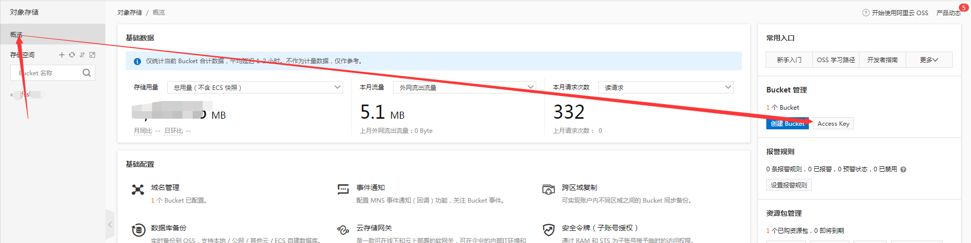The width and height of the screenshot is (971, 243).
Task: Collapse the sidebar with left arrow handle
Action: tap(110, 225)
